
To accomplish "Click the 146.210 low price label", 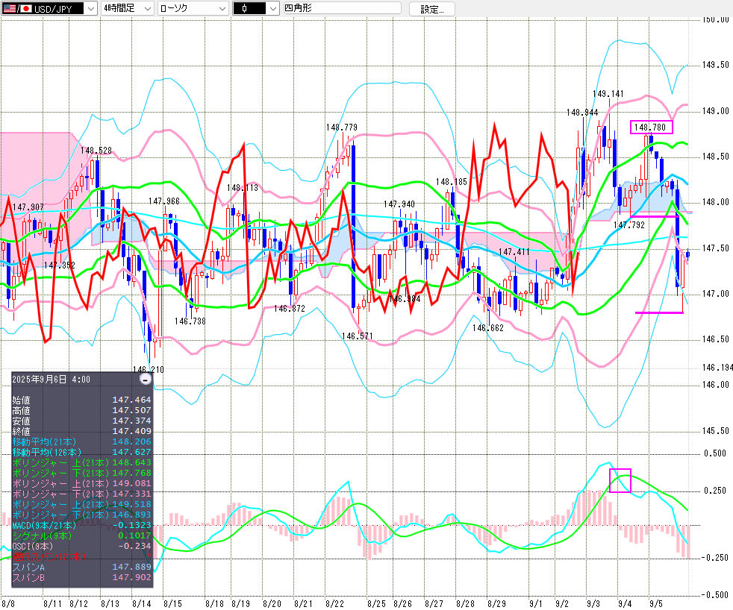I will tap(149, 369).
